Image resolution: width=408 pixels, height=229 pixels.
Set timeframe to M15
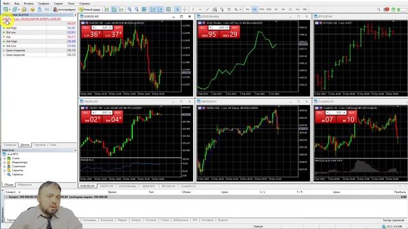click(x=261, y=10)
